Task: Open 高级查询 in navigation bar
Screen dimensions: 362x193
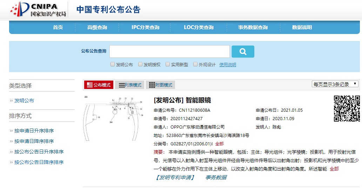Action: tap(97, 27)
